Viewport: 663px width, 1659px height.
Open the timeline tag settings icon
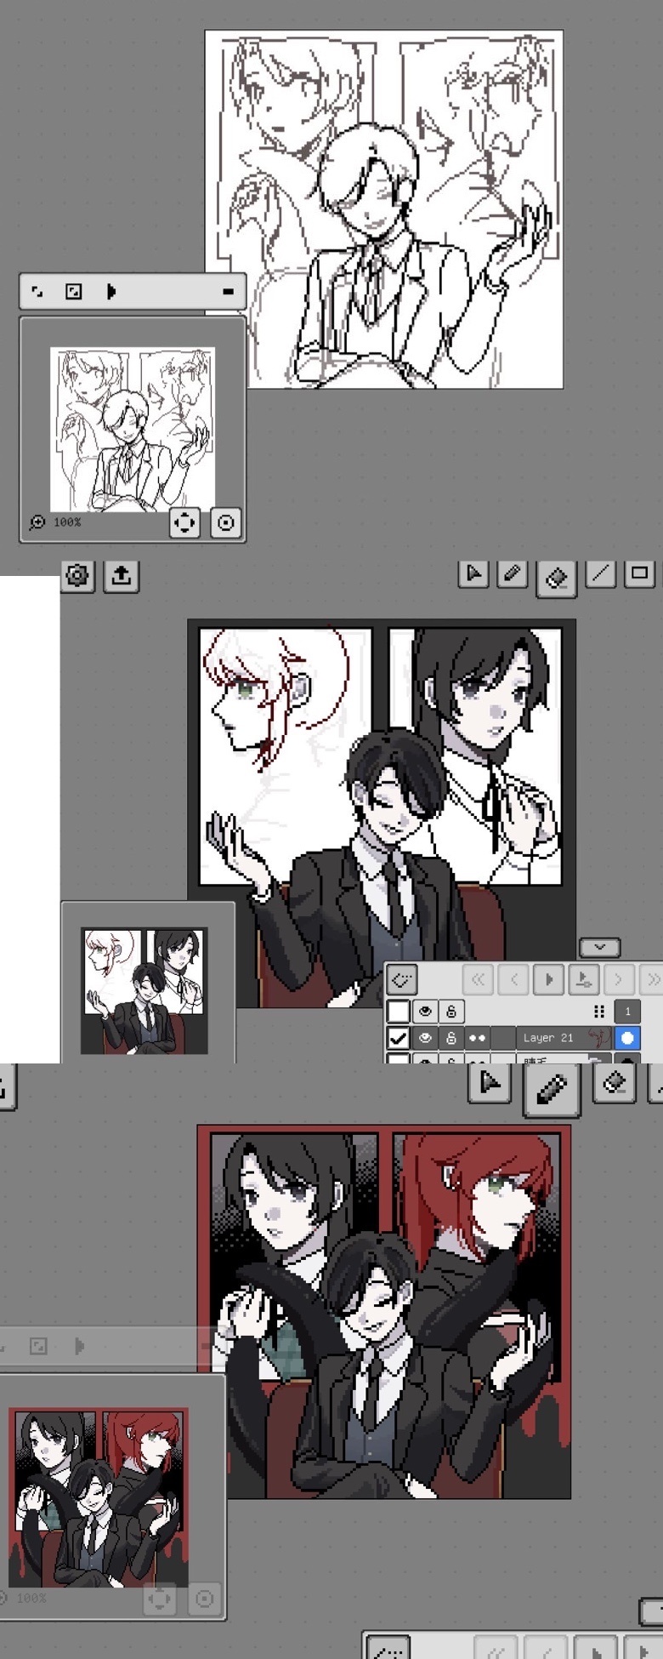point(402,979)
